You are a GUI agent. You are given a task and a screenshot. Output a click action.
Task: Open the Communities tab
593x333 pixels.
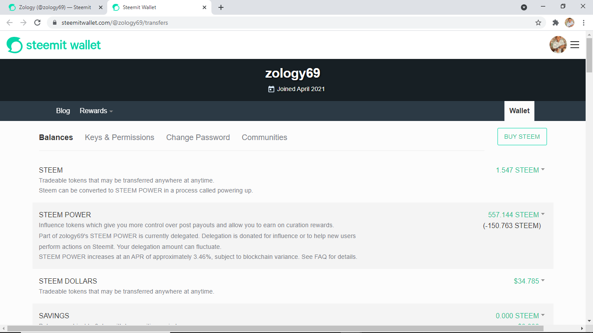click(x=264, y=137)
